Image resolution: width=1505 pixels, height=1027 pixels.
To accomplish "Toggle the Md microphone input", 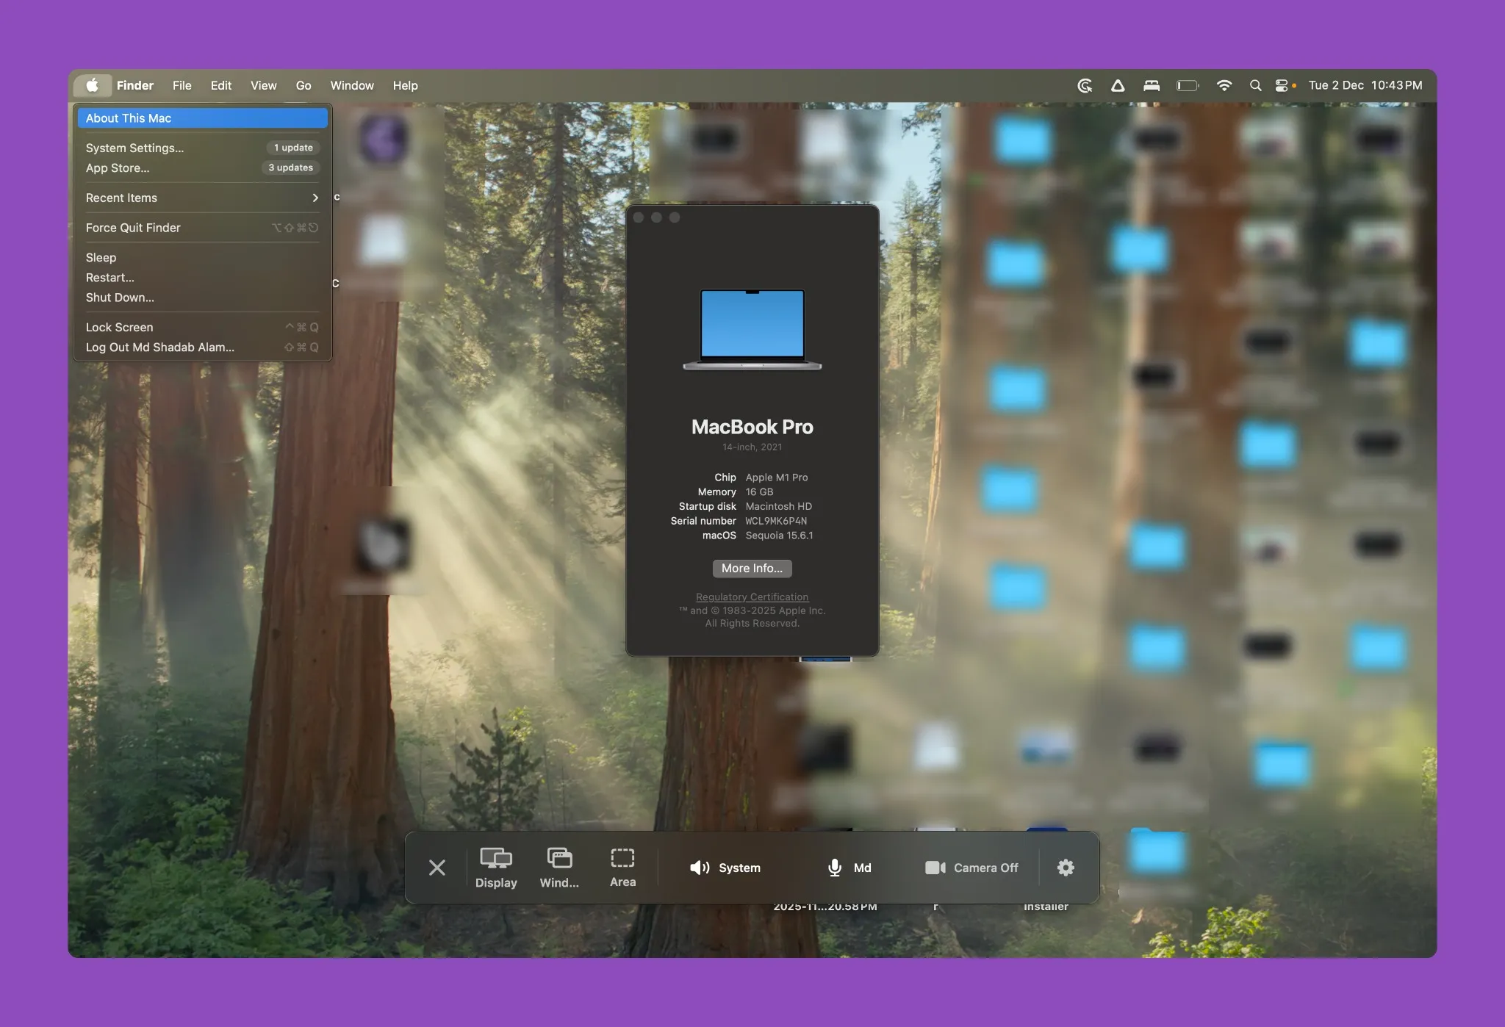I will 849,868.
